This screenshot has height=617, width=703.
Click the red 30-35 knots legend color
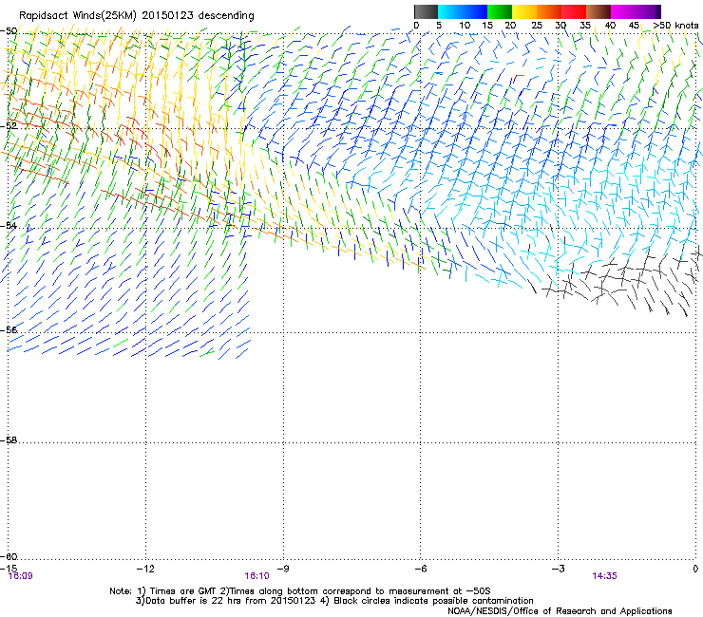pyautogui.click(x=574, y=11)
